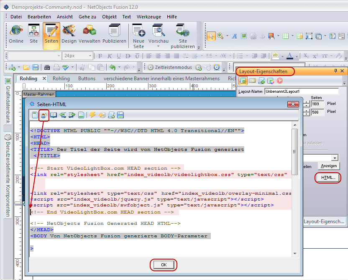
Task: Click the Layout-Name input field
Action: 302,92
